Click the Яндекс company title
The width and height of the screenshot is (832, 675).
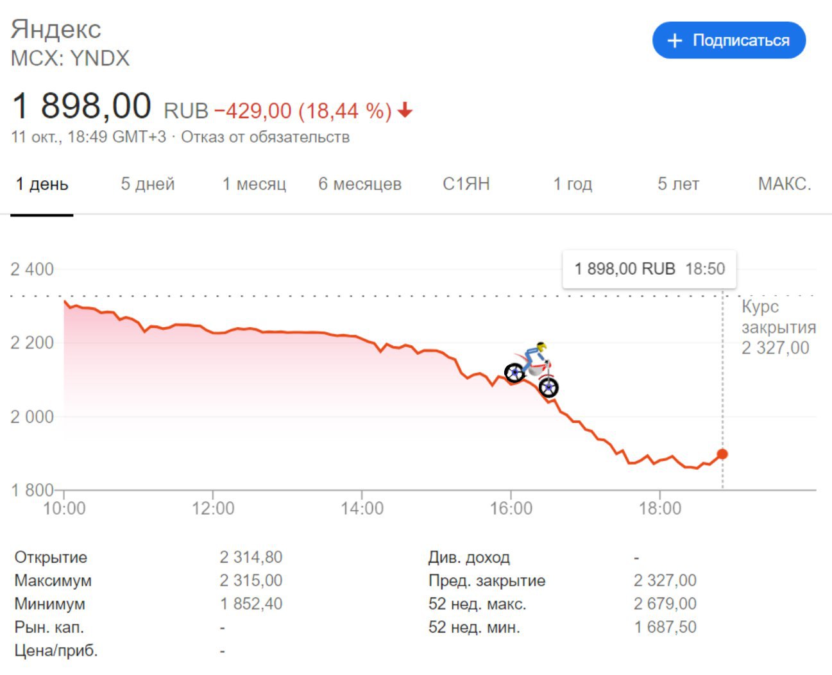(56, 29)
